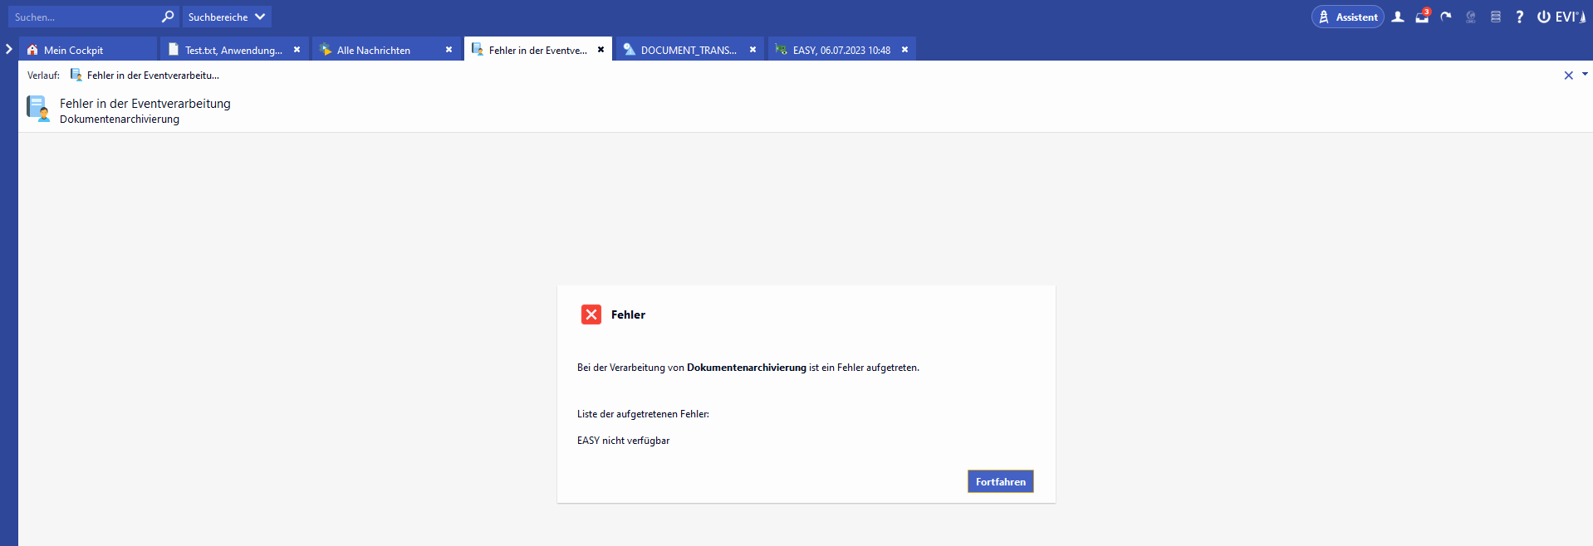Launch the Assistent button
The image size is (1593, 546).
pos(1347,17)
